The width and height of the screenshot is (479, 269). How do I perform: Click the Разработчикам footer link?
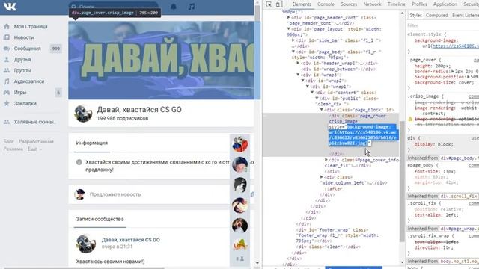click(36, 141)
